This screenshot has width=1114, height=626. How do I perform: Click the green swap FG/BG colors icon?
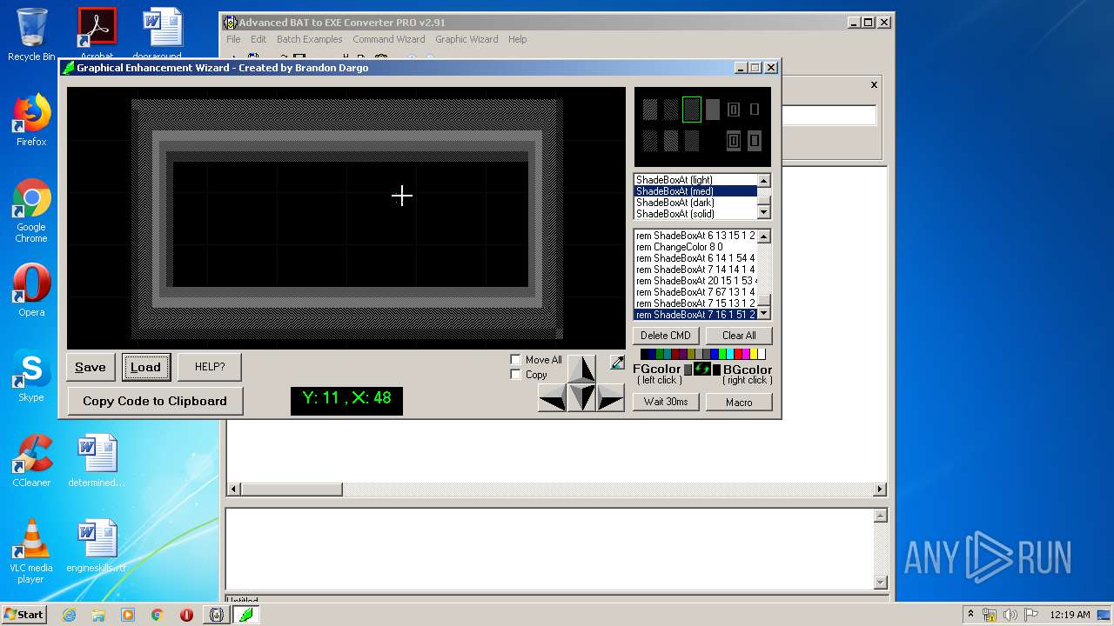(x=702, y=369)
